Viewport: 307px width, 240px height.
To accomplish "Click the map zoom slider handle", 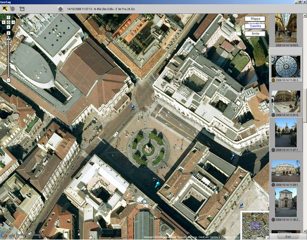I will point(8,39).
